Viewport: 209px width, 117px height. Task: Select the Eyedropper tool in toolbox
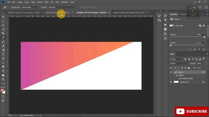point(3,38)
